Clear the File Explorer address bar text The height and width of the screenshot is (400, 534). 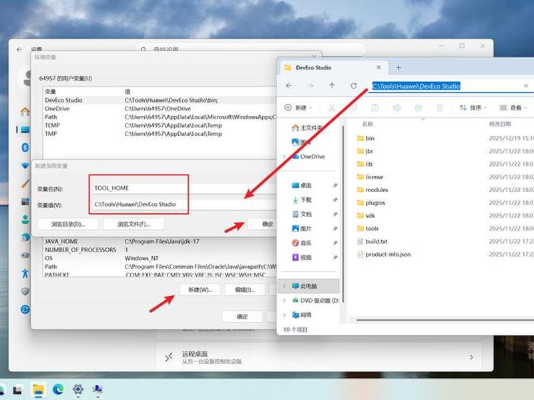(x=526, y=86)
